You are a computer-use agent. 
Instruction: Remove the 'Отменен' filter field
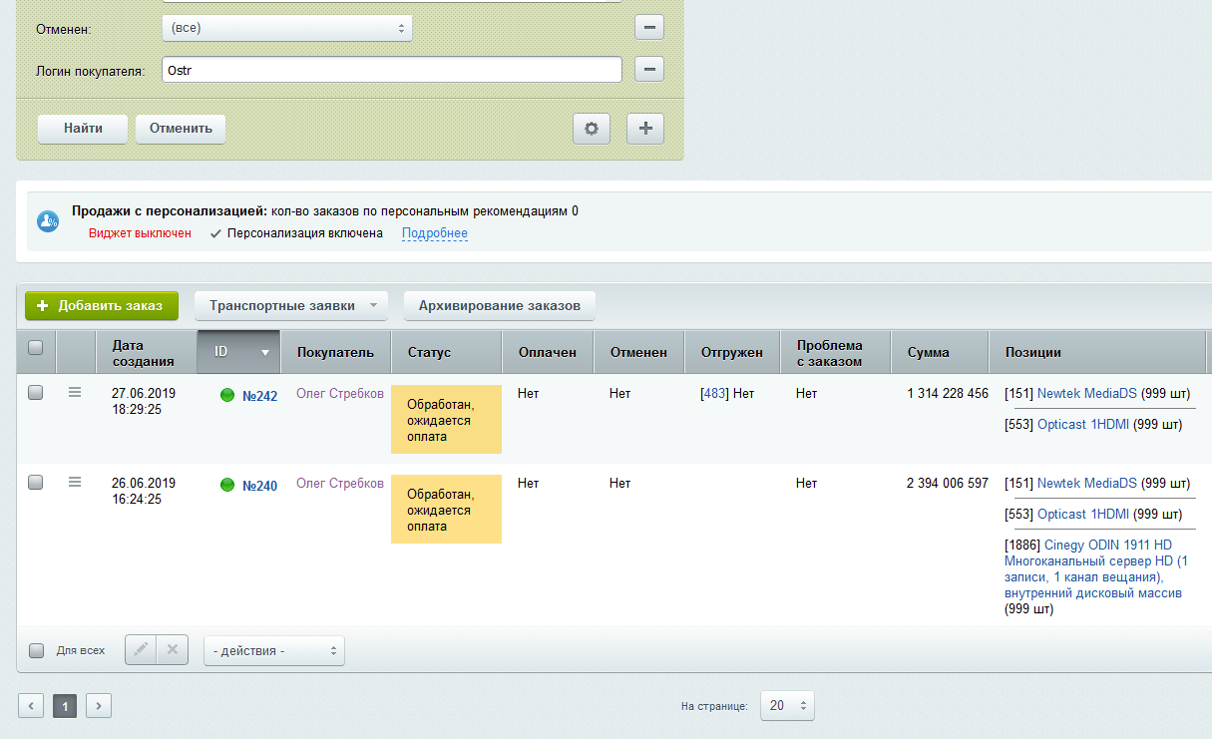649,28
